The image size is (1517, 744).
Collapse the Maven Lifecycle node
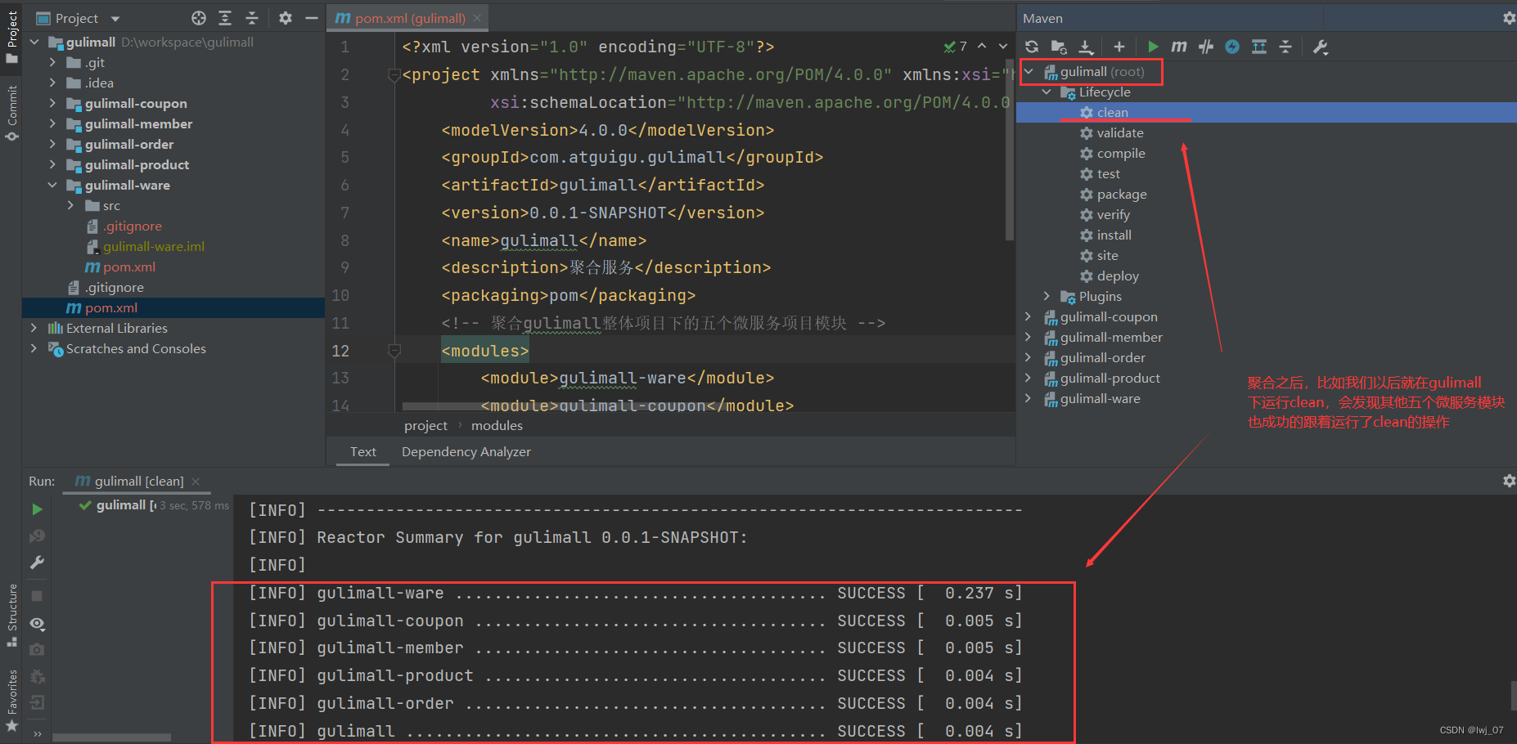pos(1047,92)
